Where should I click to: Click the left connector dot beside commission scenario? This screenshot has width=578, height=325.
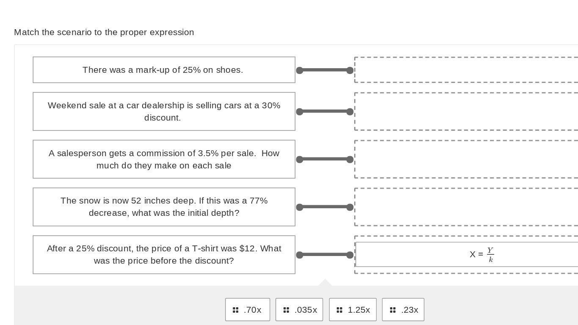click(300, 160)
